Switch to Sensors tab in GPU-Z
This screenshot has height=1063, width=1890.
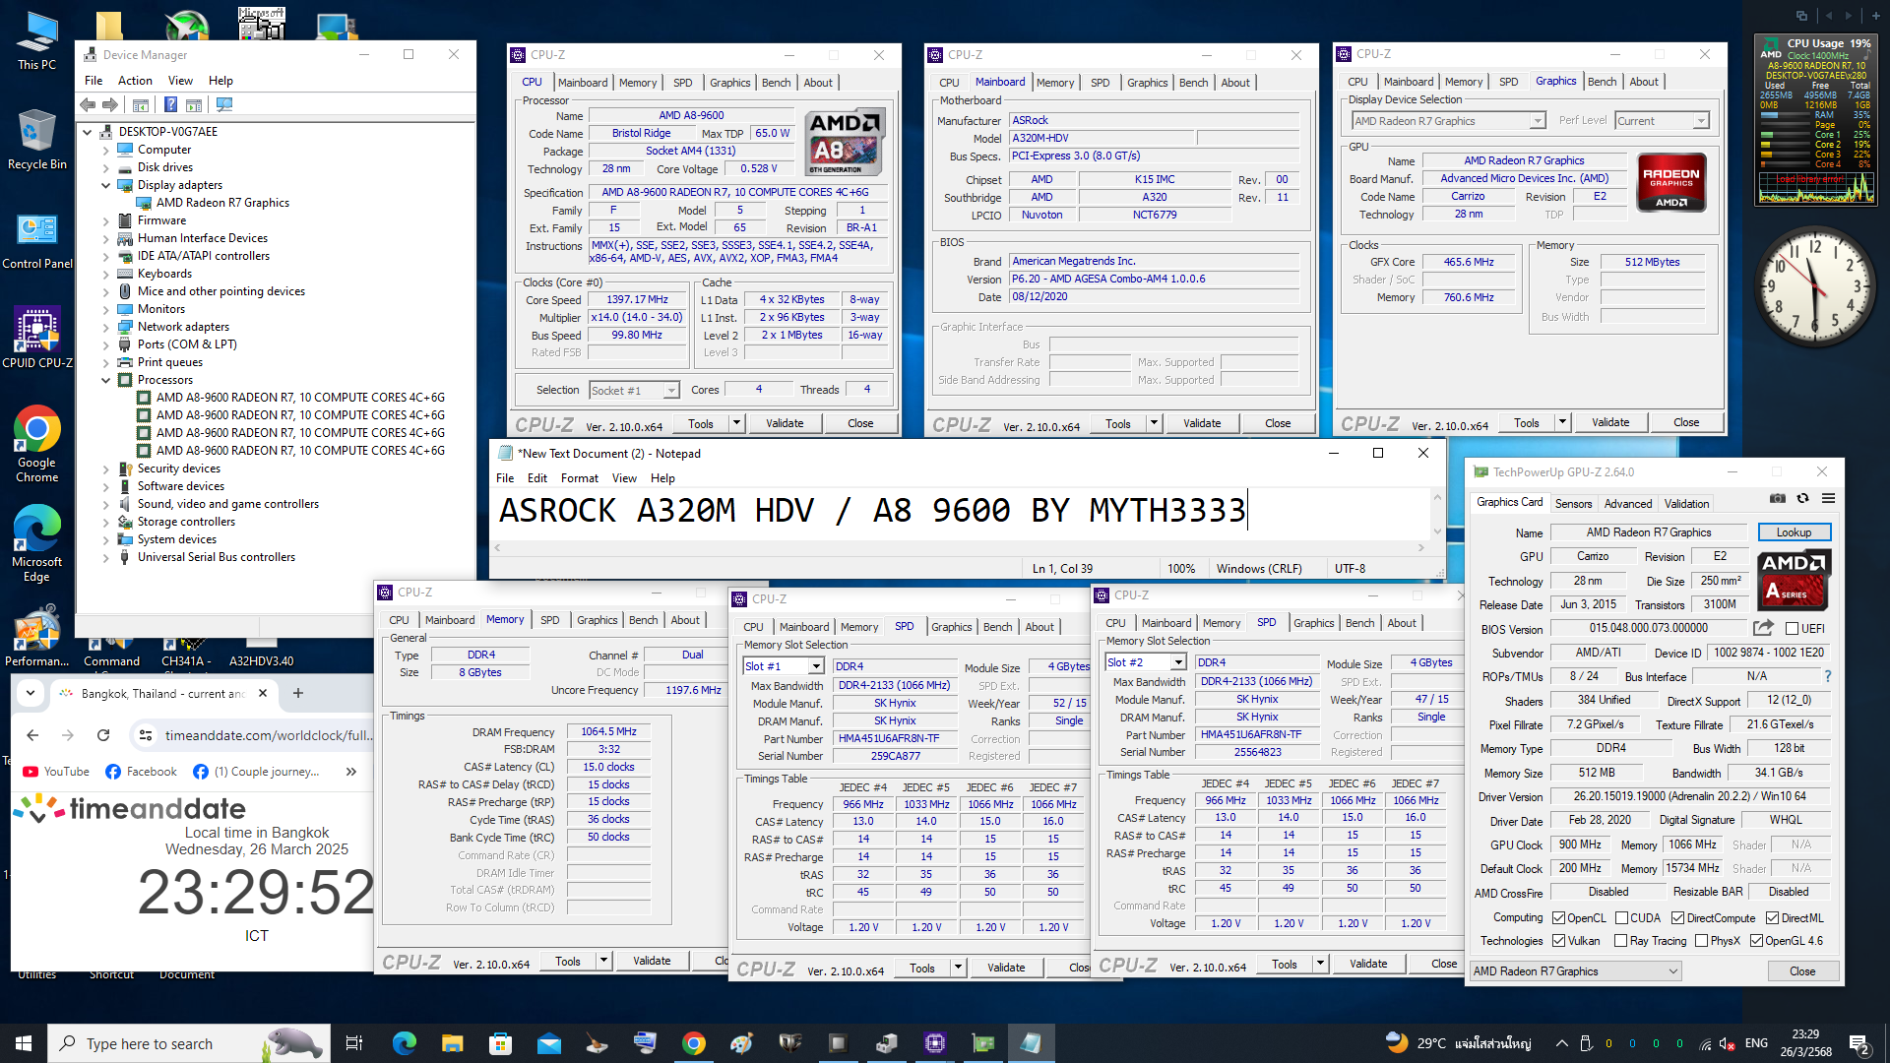pyautogui.click(x=1573, y=503)
